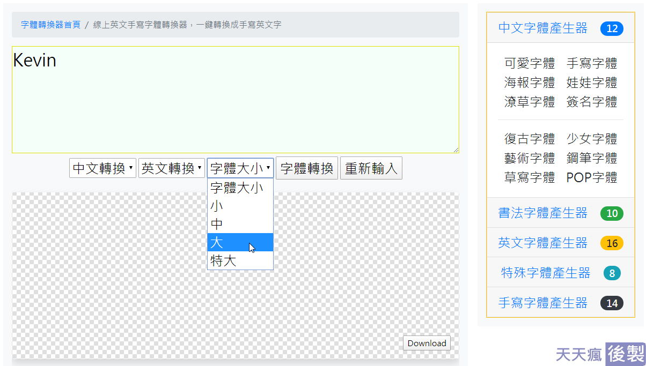Click the green 10 badge
The width and height of the screenshot is (646, 366).
tap(612, 213)
